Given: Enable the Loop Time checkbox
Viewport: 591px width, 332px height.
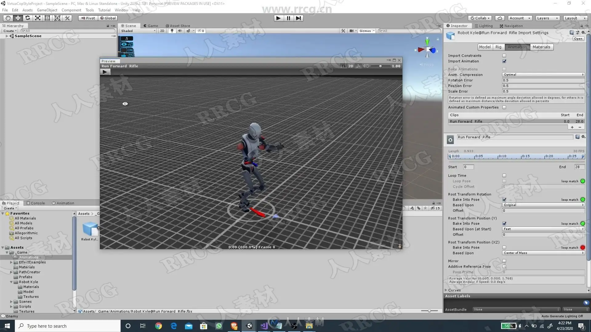Looking at the screenshot, I should point(504,176).
